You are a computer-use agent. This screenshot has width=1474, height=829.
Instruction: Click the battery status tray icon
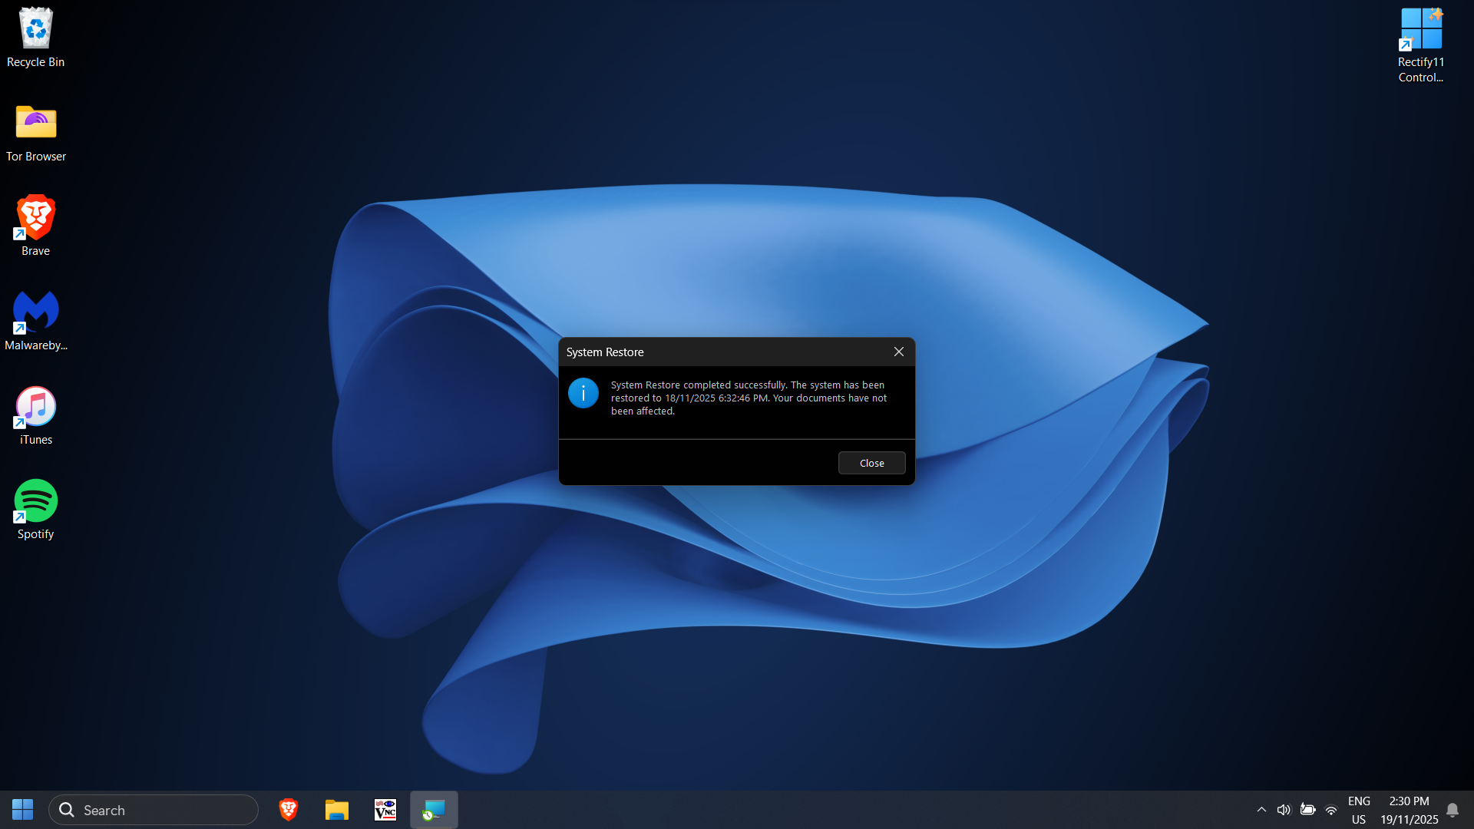coord(1308,810)
